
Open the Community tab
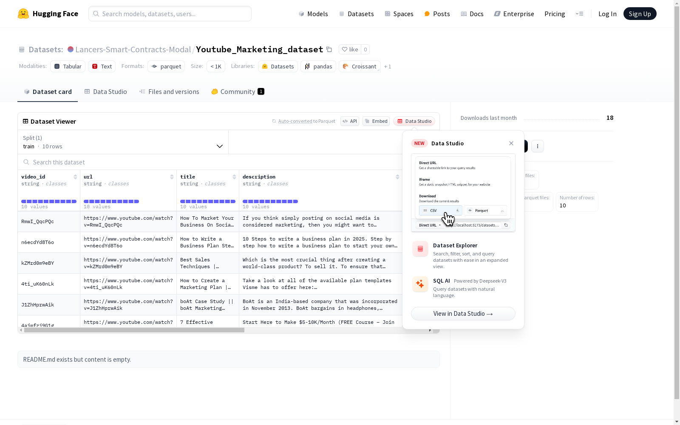tap(238, 92)
